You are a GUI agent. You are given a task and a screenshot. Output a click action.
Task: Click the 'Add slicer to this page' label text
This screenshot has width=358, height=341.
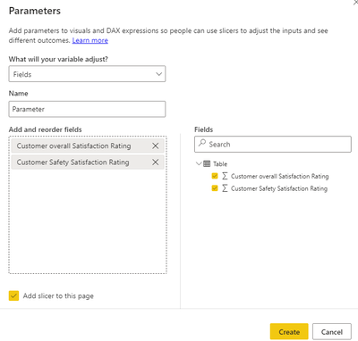pos(58,295)
